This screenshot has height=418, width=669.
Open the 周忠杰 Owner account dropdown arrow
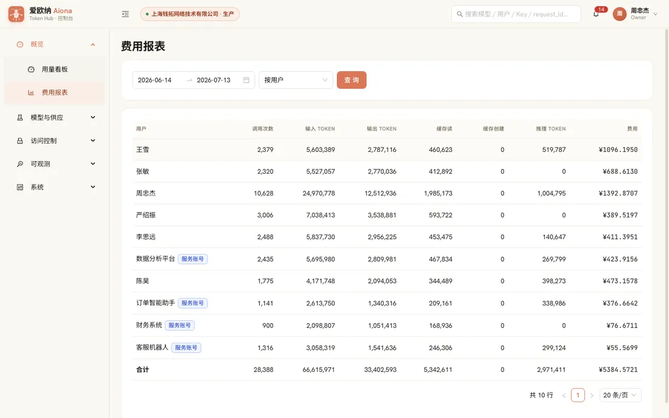[656, 14]
